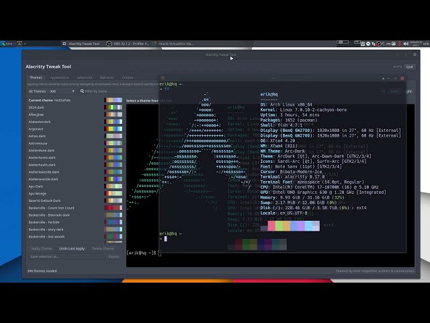
Task: Select the Atelierseaside.dark theme
Action: coord(43,179)
